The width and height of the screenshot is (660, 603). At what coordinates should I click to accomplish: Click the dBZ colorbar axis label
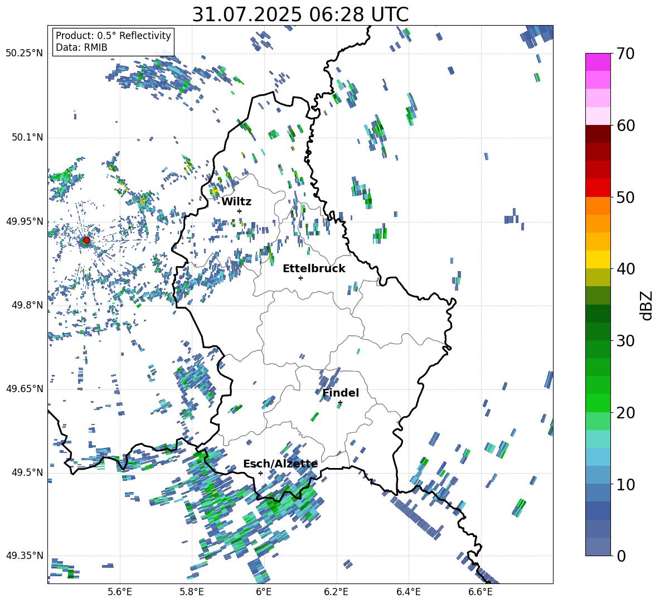tap(647, 305)
